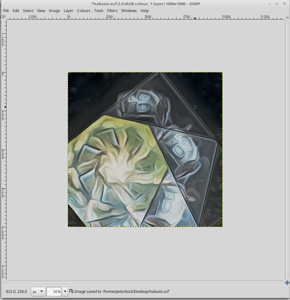Click the 50% zoom input field
The width and height of the screenshot is (290, 300).
(54, 292)
